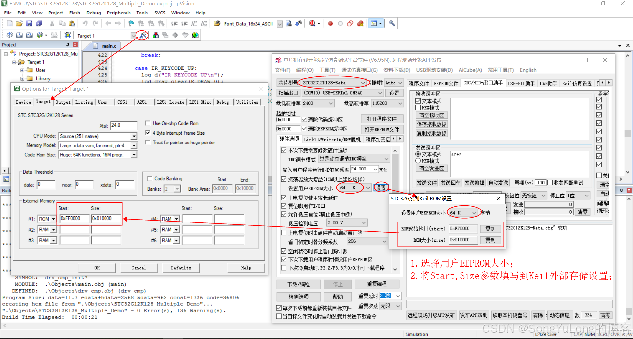Open Configuration with the wrench icon

tap(392, 23)
